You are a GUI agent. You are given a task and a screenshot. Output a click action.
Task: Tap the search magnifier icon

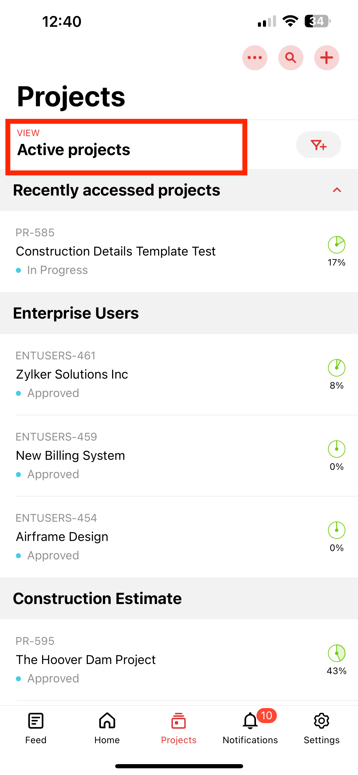click(290, 57)
